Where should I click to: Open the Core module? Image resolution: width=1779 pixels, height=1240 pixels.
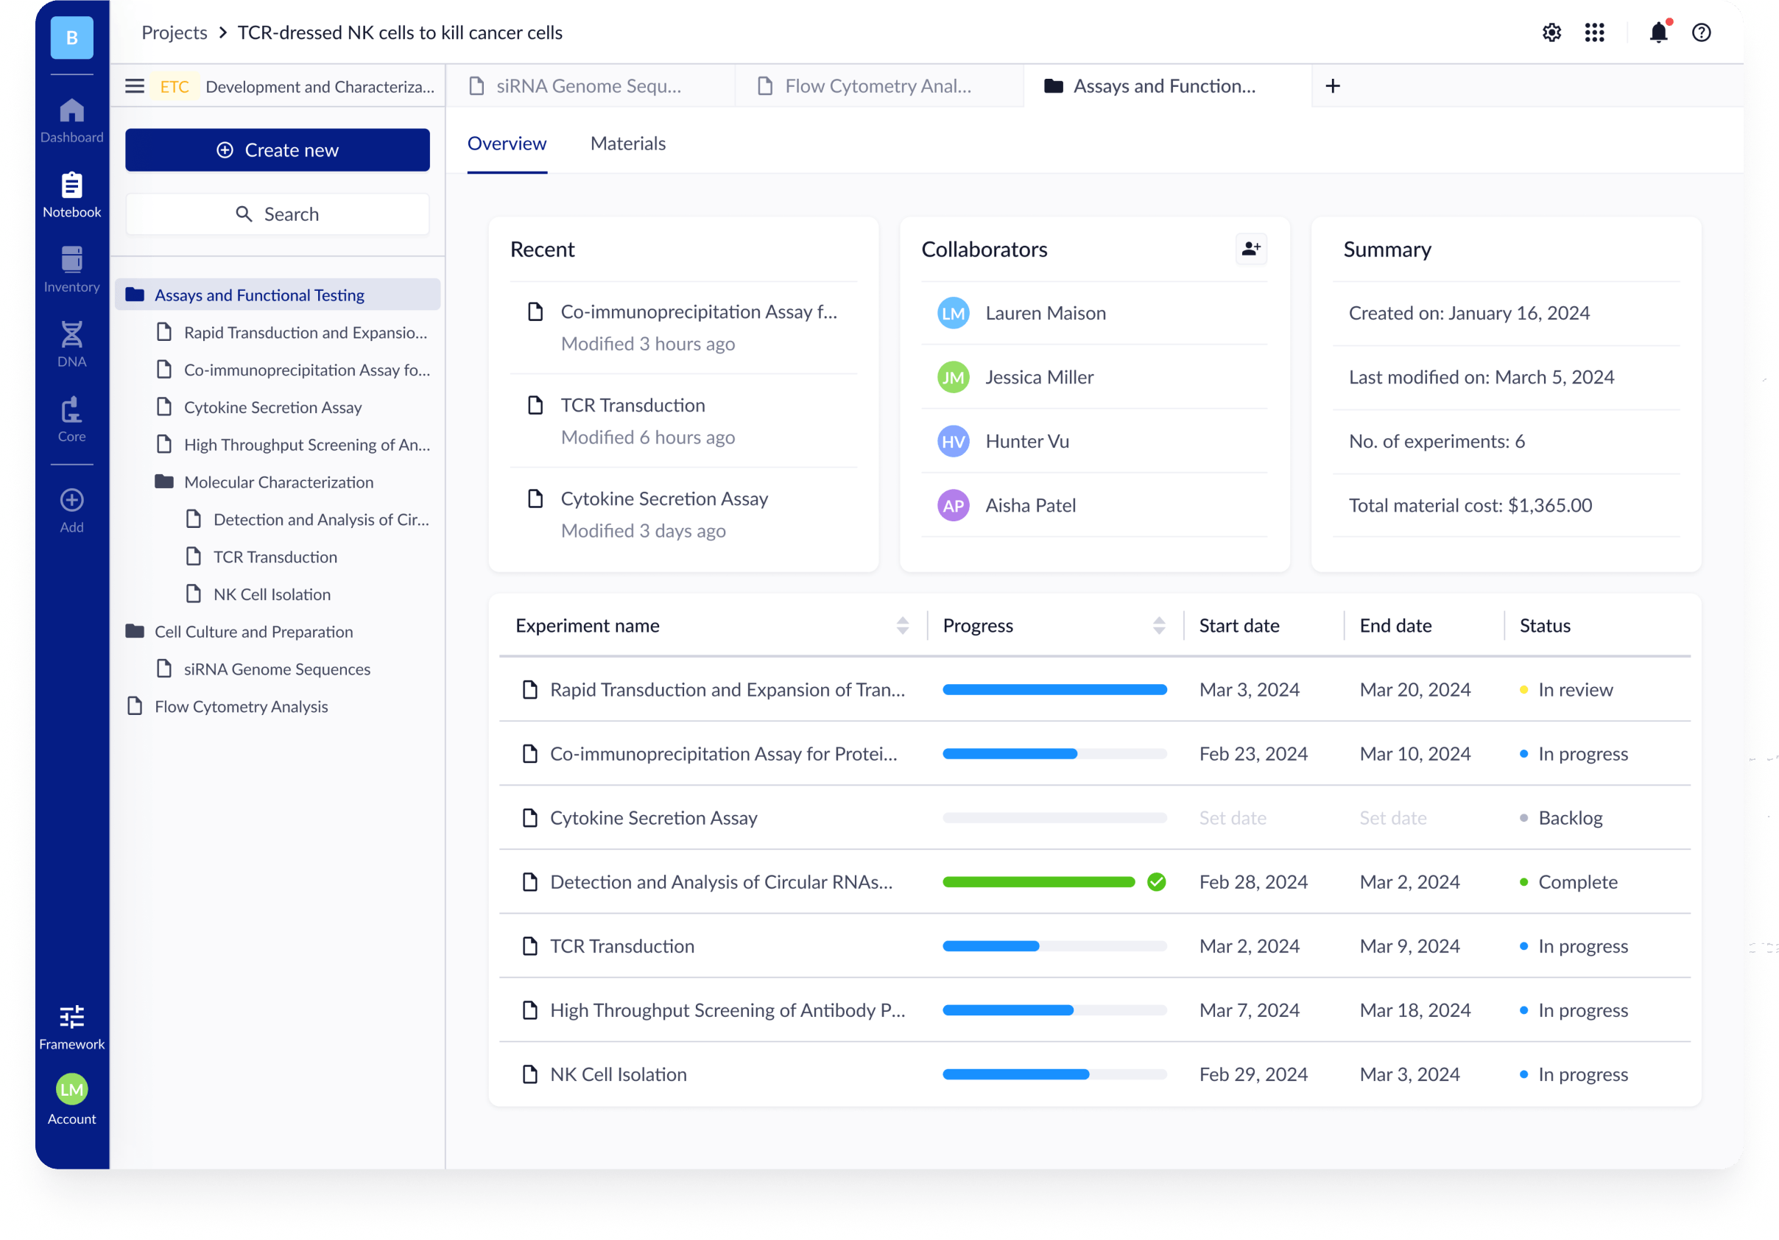click(x=71, y=419)
